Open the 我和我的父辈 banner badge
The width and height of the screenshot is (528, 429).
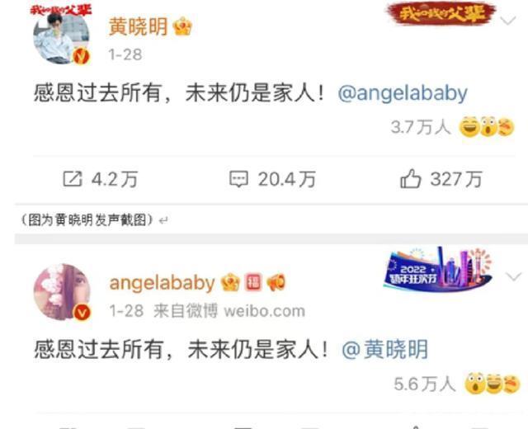(441, 14)
